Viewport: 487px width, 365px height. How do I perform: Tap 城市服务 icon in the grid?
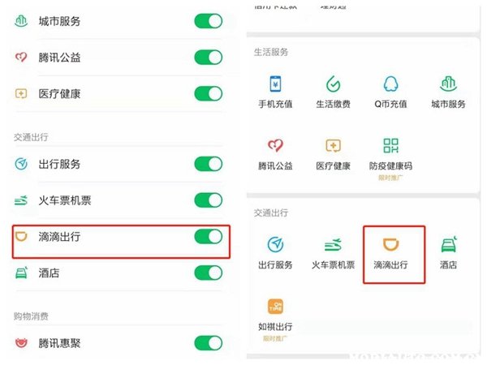449,84
